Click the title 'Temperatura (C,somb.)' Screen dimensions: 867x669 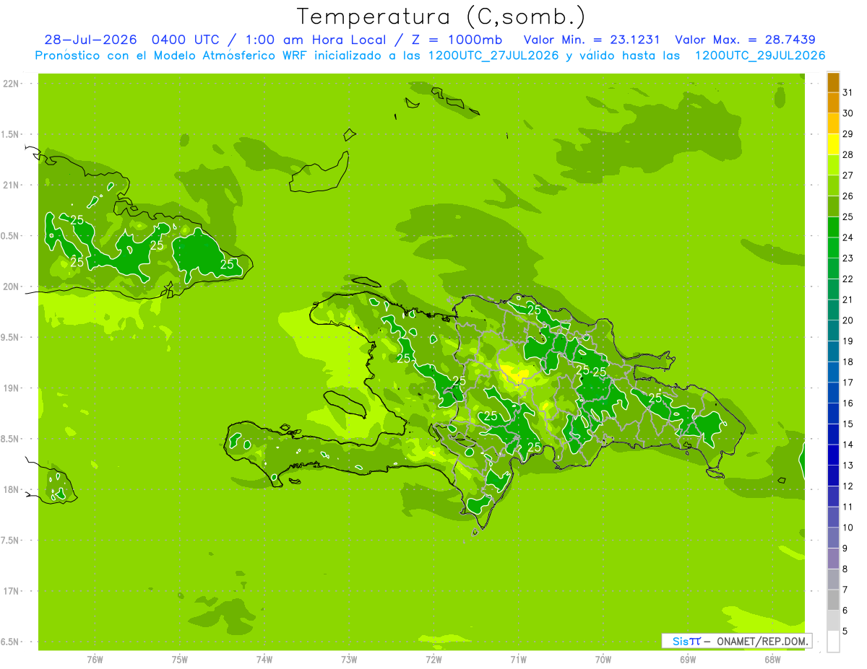coord(441,17)
